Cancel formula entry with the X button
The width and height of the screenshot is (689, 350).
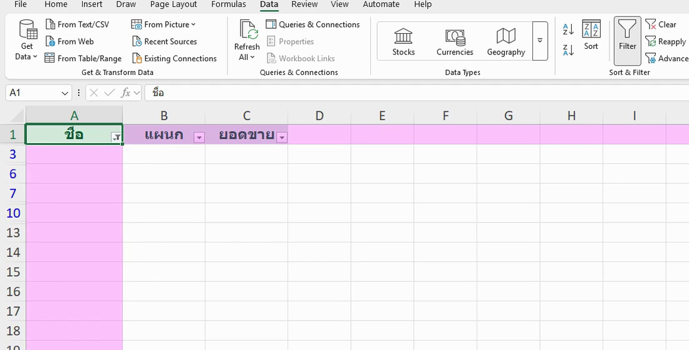(93, 92)
